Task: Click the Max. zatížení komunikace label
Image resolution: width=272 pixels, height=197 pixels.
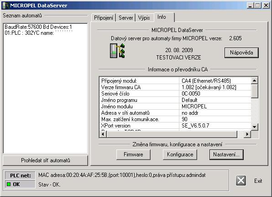Action: tap(130, 119)
